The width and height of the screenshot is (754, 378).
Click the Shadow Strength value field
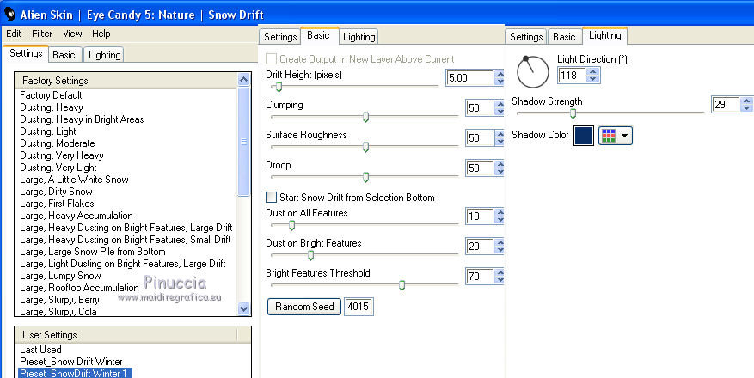(x=725, y=104)
